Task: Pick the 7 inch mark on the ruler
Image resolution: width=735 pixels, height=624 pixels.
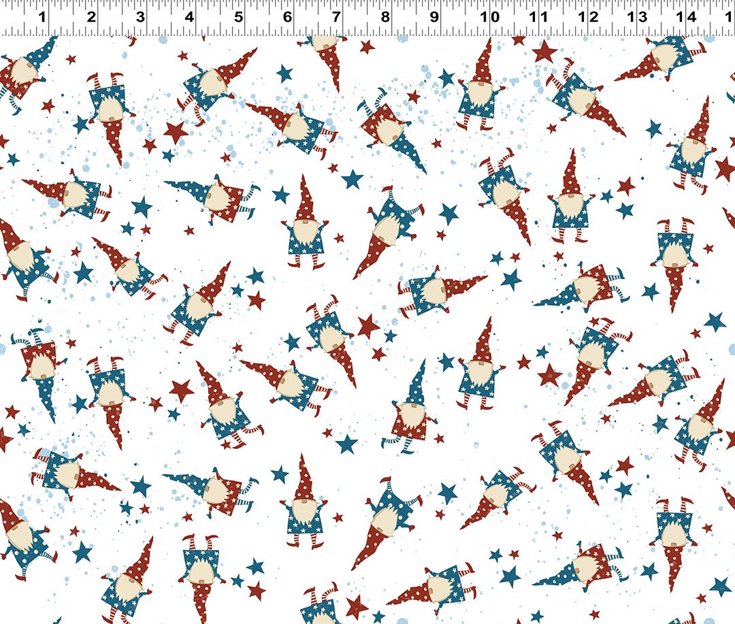Action: coord(336,17)
